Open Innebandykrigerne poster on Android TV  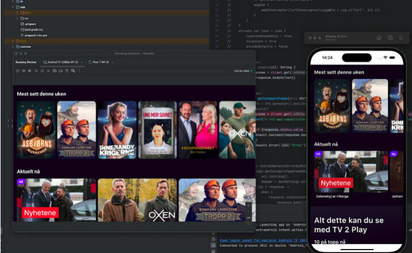click(117, 130)
